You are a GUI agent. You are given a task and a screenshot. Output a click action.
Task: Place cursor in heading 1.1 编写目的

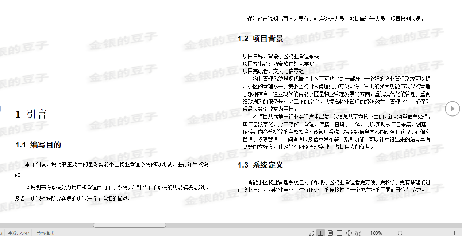[x=38, y=145]
